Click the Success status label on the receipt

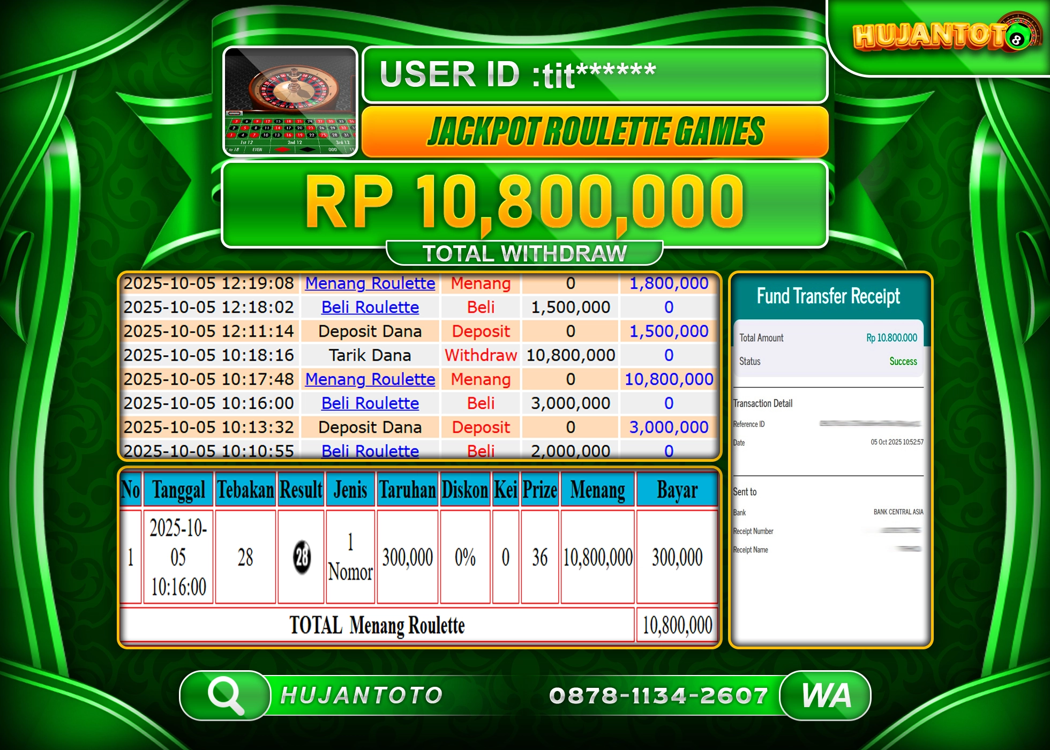(x=903, y=362)
